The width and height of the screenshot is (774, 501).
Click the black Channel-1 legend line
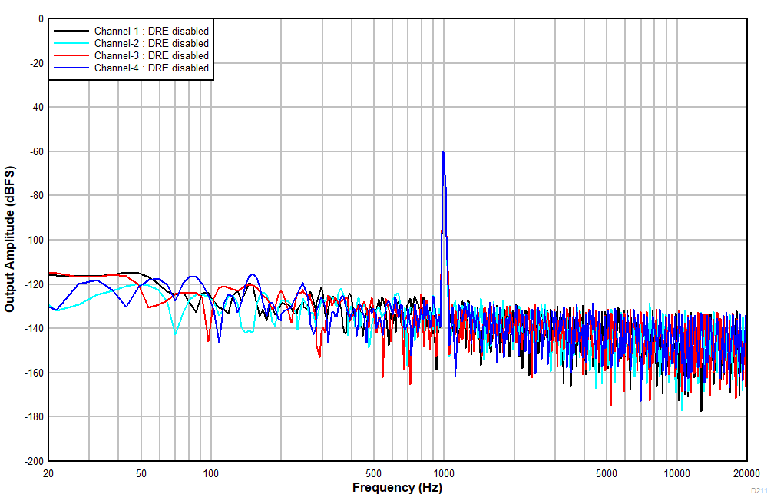(x=71, y=32)
